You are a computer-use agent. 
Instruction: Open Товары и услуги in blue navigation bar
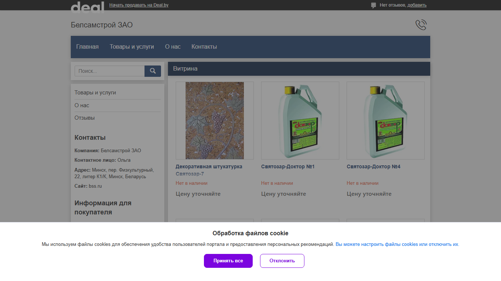(132, 47)
